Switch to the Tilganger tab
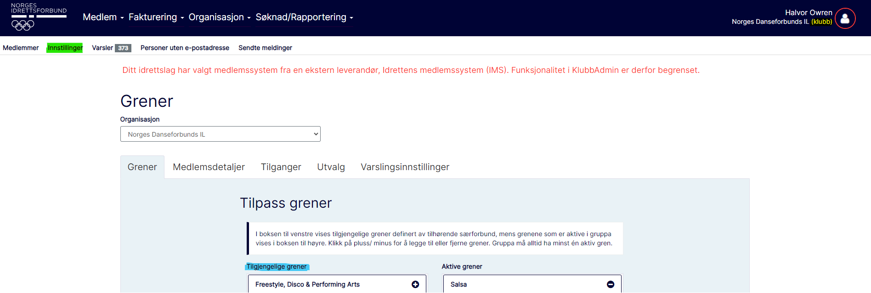 tap(281, 167)
